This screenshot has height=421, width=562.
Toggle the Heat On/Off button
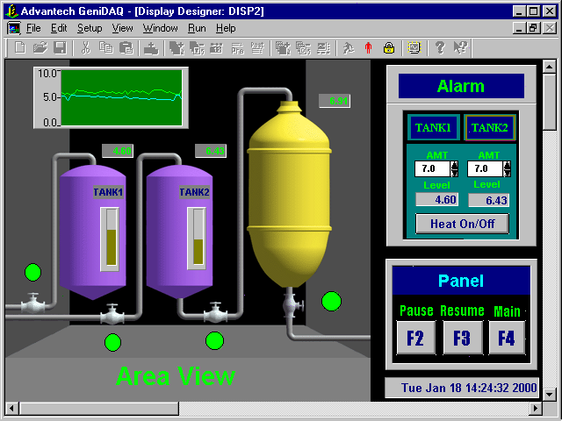[x=462, y=224]
